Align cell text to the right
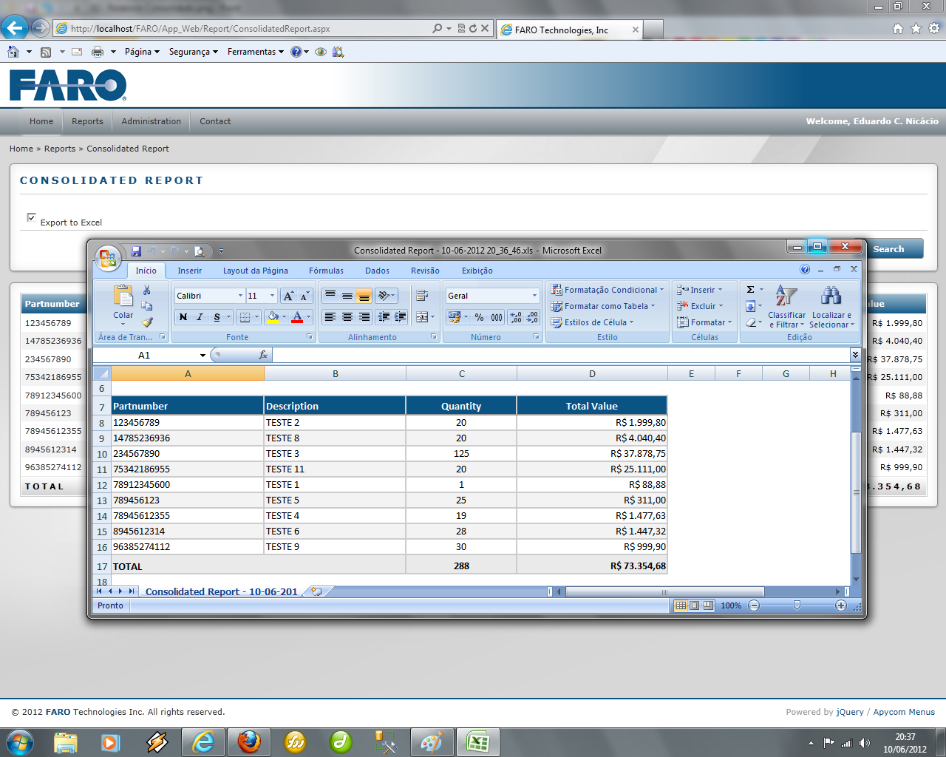The image size is (946, 757). [x=364, y=317]
